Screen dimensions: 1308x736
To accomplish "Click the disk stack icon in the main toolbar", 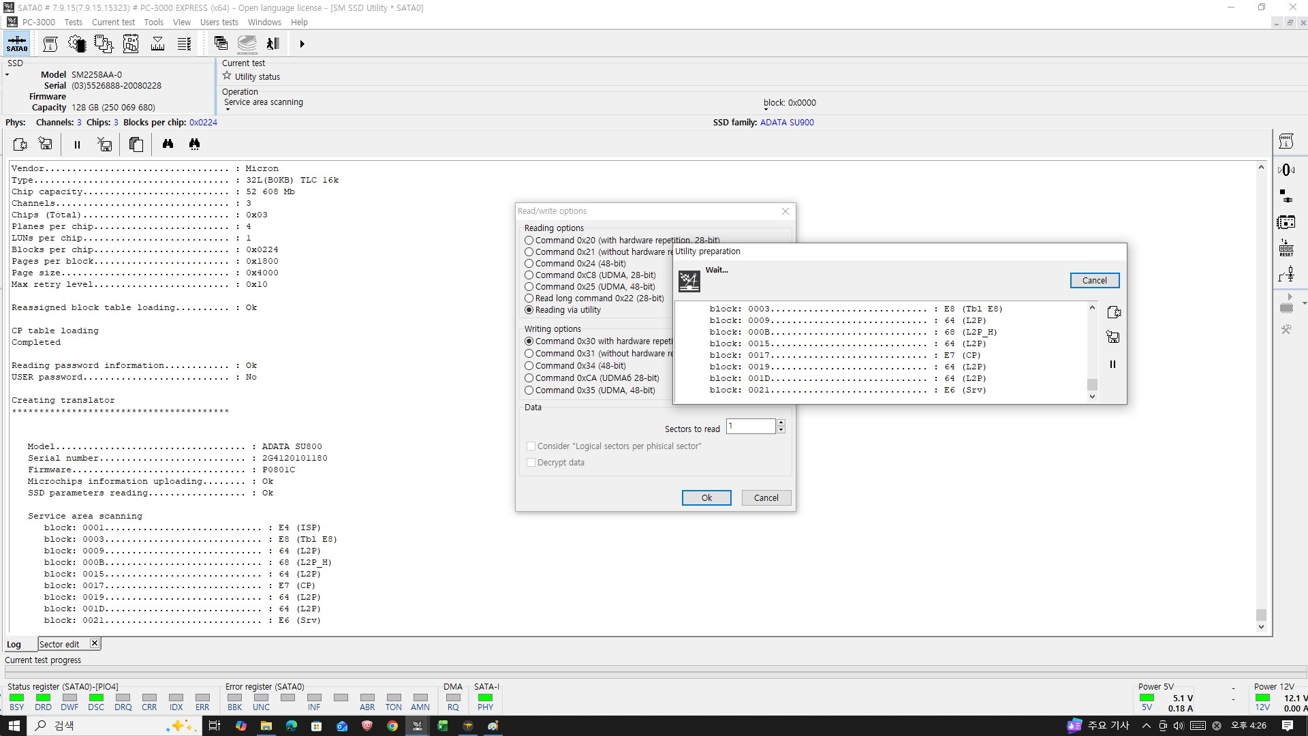I will [247, 44].
